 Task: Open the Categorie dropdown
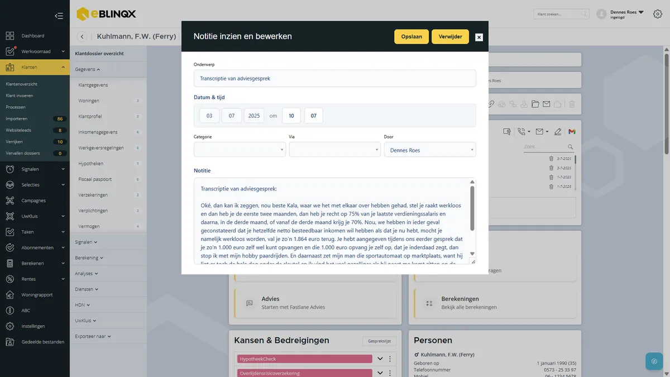click(x=240, y=150)
